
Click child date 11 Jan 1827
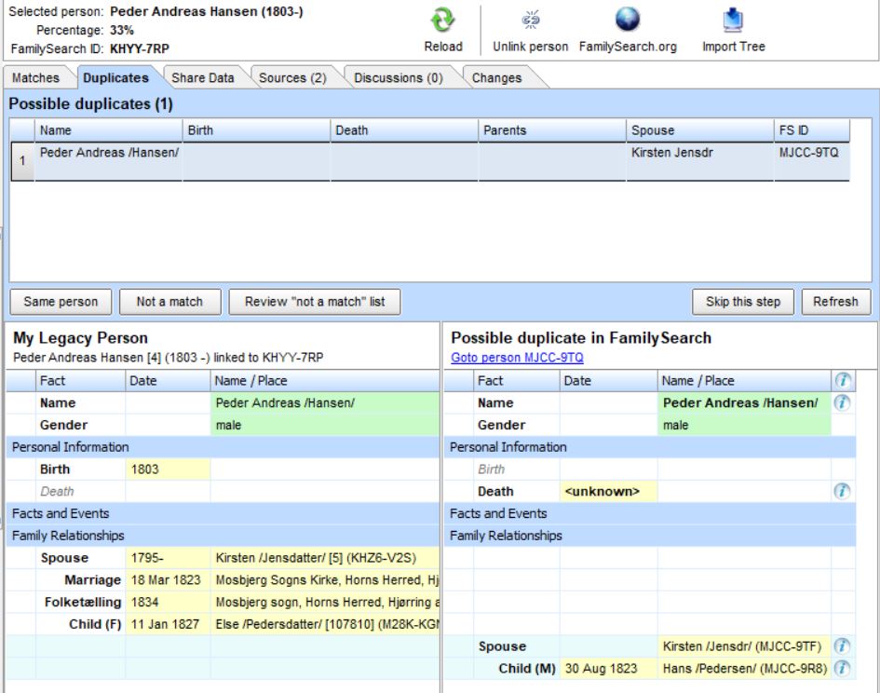pos(168,624)
